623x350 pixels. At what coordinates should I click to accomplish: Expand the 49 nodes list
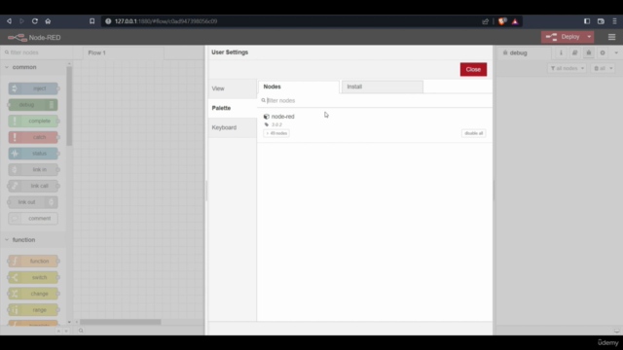tap(276, 133)
